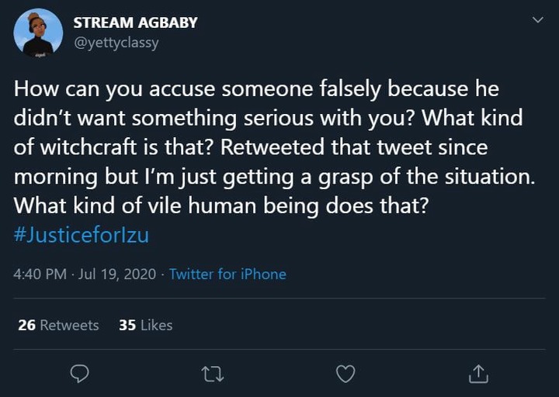
Task: Click 'grasp of the situation' text
Action: pyautogui.click(x=427, y=177)
